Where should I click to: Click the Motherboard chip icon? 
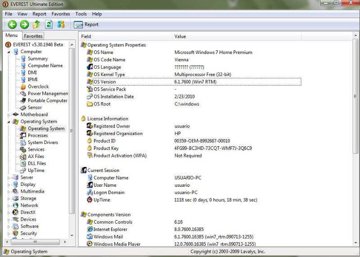tap(16, 114)
